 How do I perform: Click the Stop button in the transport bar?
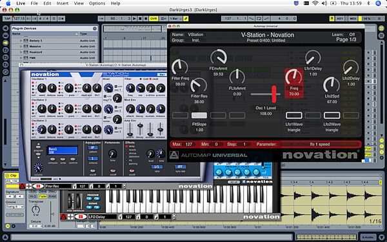pyautogui.click(x=140, y=19)
